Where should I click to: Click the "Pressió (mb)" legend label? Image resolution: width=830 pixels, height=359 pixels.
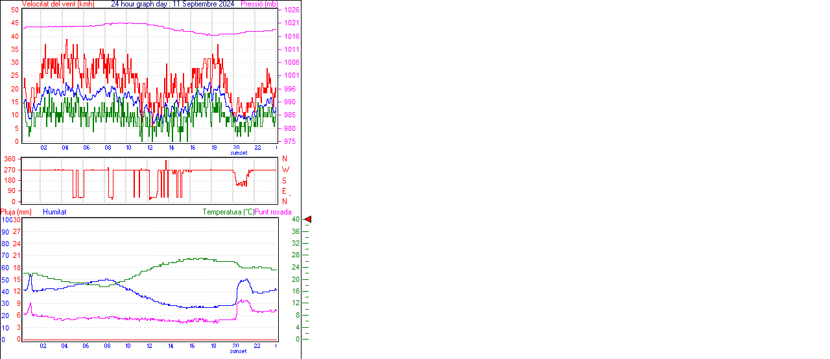click(x=258, y=4)
